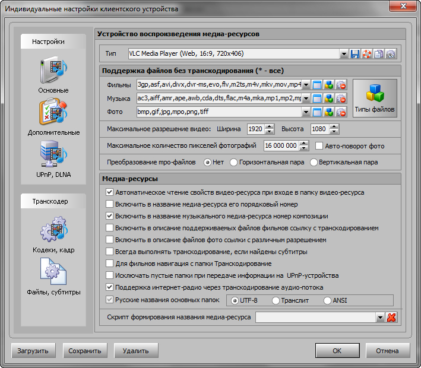This screenshot has height=368, width=421.
Task: Click the gear-with-red-minus icon in Фото row
Action: click(x=341, y=112)
